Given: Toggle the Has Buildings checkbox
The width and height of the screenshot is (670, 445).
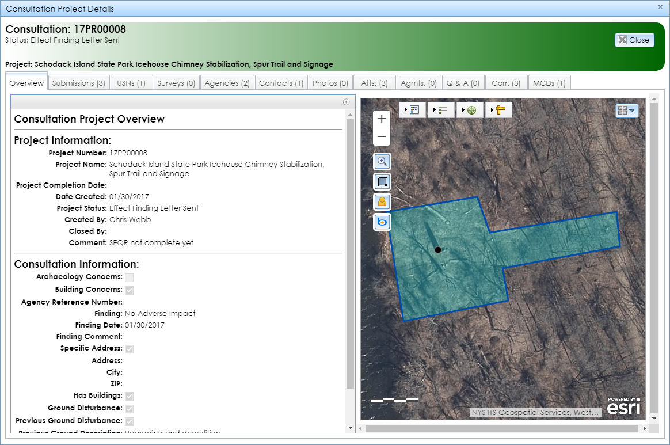Looking at the screenshot, I should click(129, 396).
